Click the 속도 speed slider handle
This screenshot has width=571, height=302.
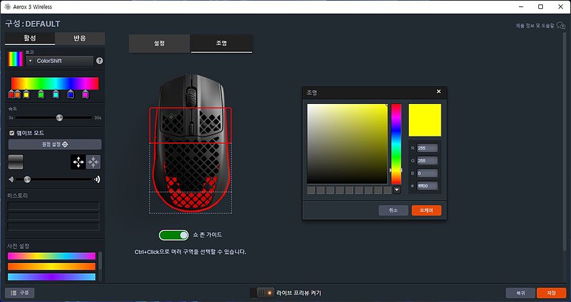coord(60,117)
